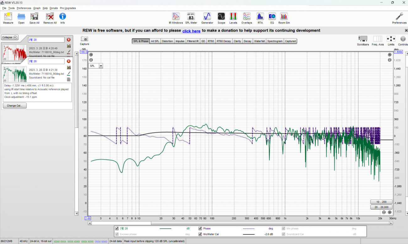The width and height of the screenshot is (408, 244).
Task: Open the EQ window
Action: 272,18
